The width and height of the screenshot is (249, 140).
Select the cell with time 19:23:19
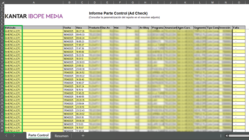click(x=82, y=55)
